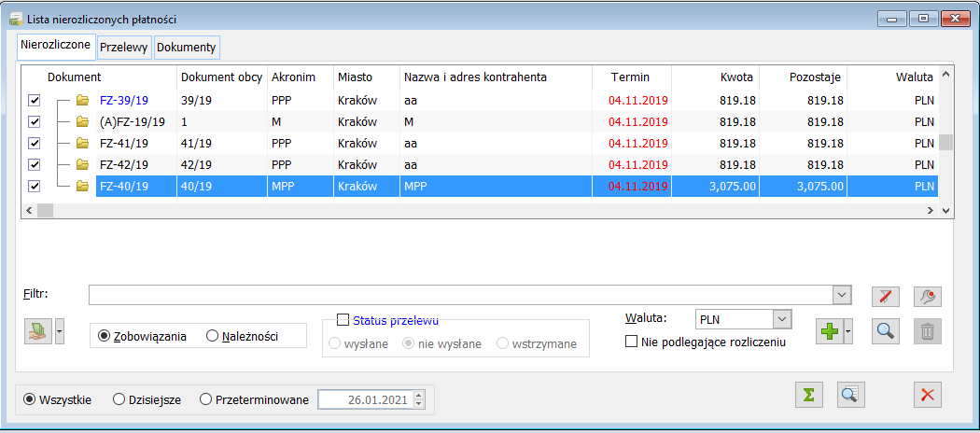Click the window title bar app icon
Screen dimensions: 980x433
14,20
